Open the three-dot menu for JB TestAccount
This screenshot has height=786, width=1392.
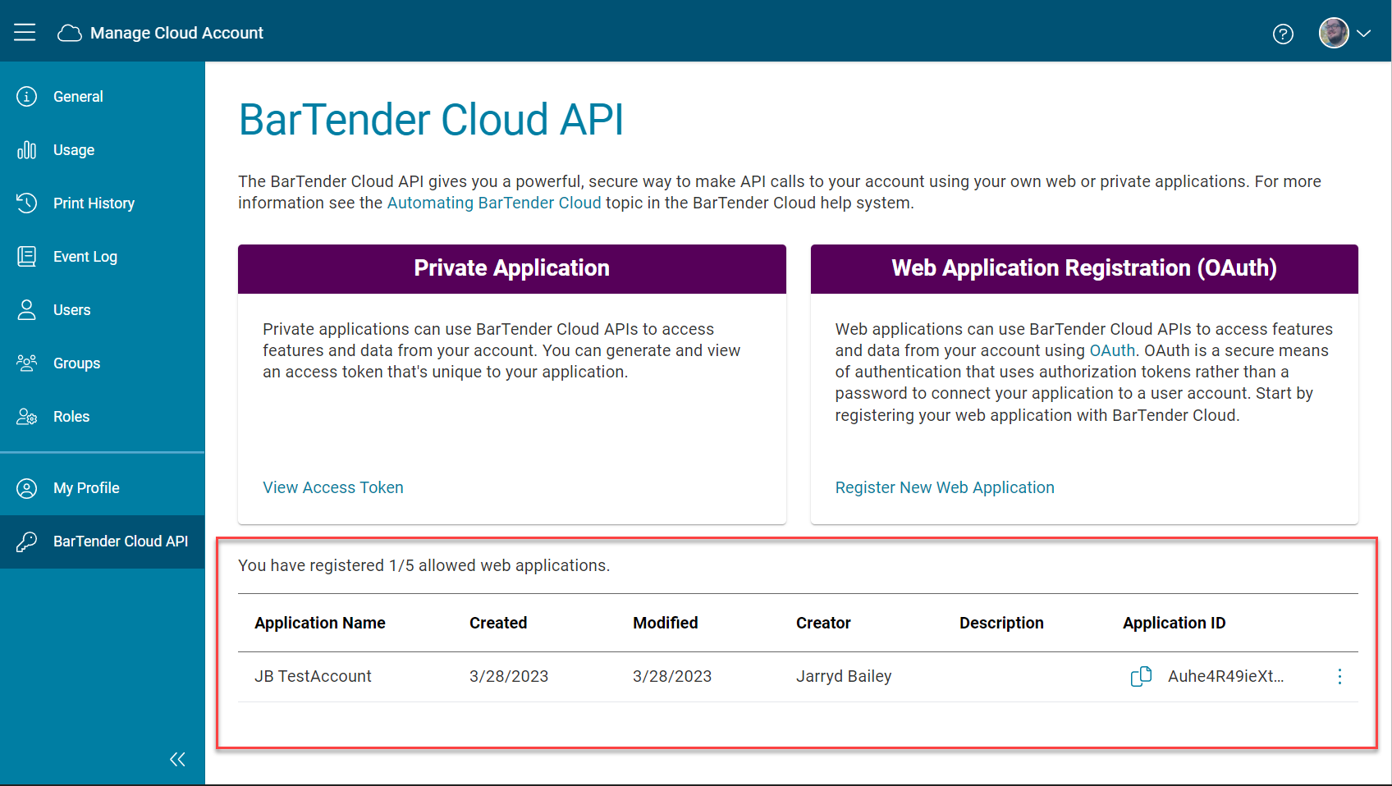coord(1339,676)
